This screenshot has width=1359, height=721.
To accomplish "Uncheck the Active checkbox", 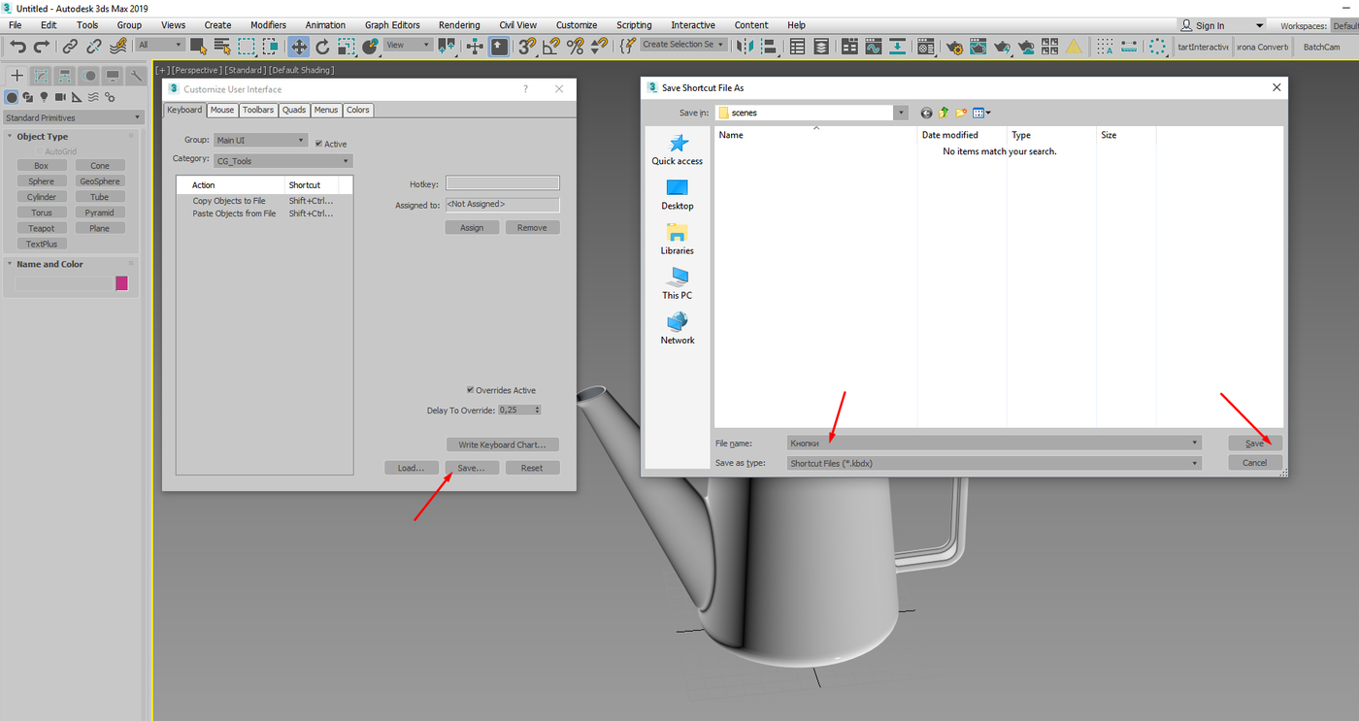I will (x=319, y=144).
